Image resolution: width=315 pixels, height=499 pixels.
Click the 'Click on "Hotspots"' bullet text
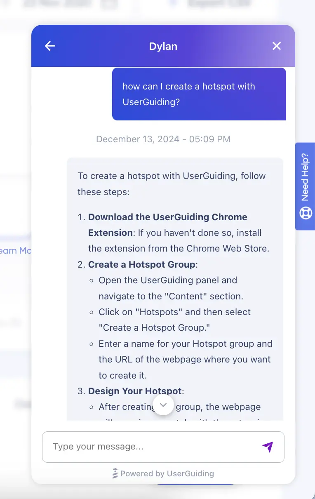[174, 320]
